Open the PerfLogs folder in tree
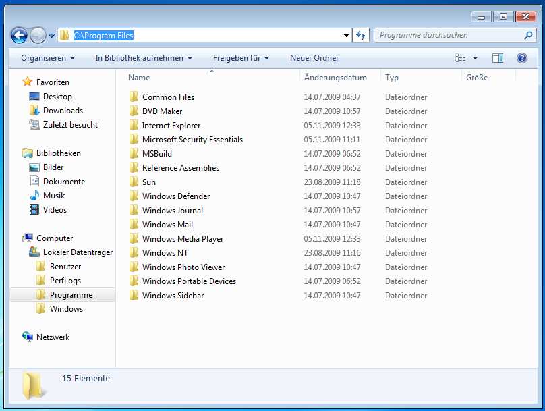The width and height of the screenshot is (545, 411). [x=65, y=281]
